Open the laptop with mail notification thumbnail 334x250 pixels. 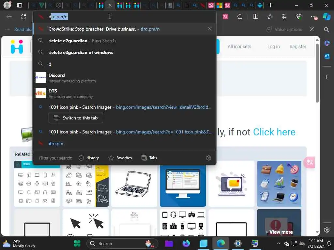click(231, 184)
